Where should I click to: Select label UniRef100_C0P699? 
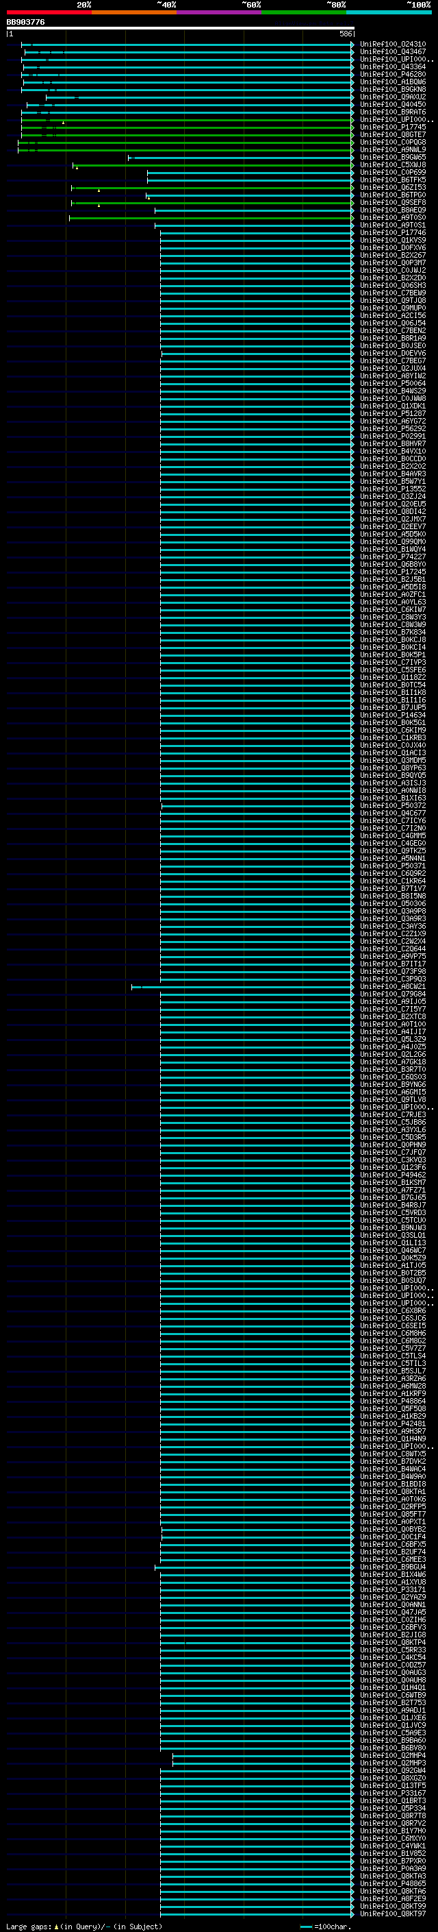point(392,172)
